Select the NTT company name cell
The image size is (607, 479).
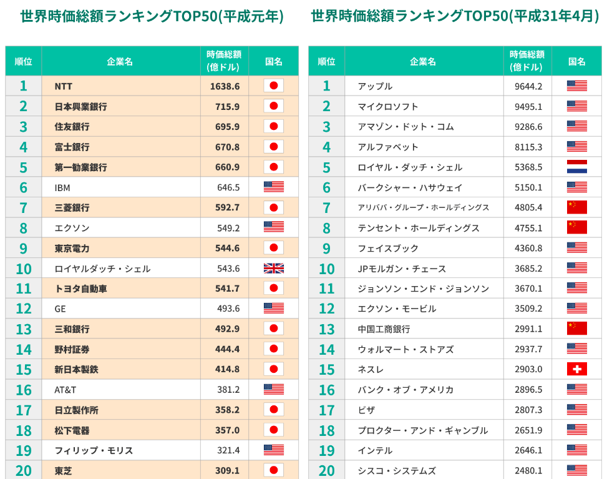pos(121,86)
